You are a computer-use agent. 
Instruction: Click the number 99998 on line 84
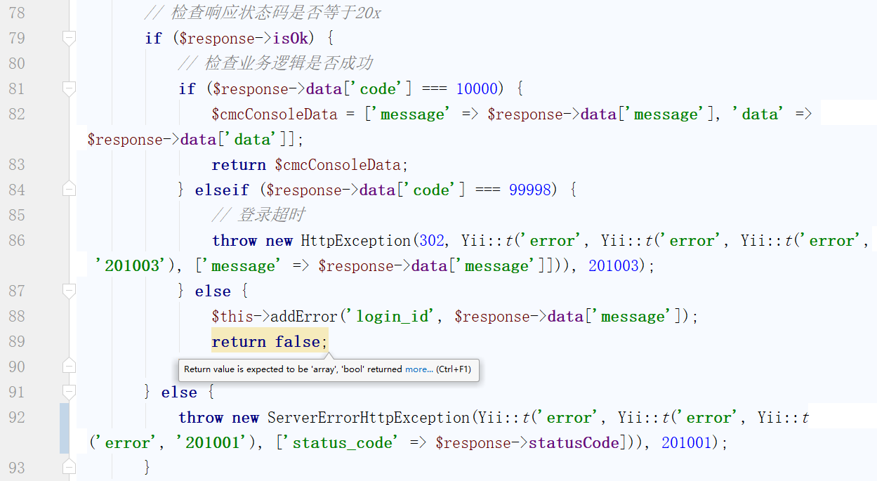530,190
